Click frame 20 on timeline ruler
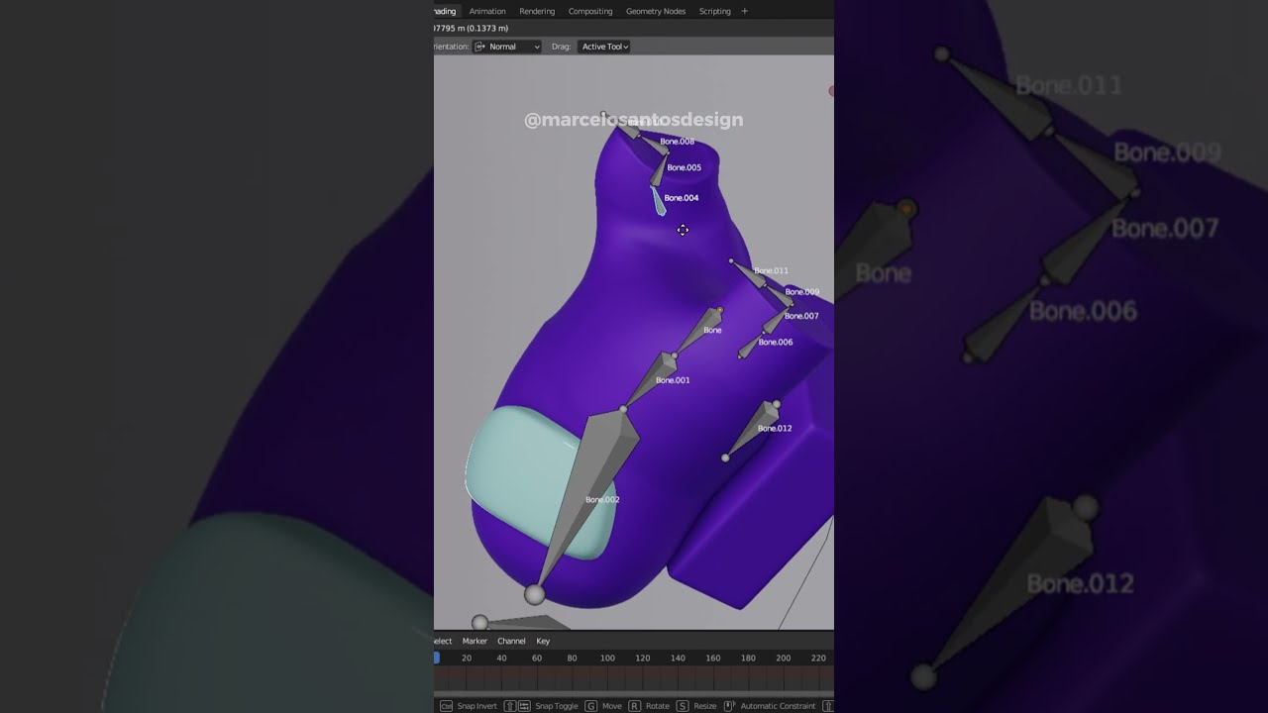1268x713 pixels. (467, 658)
